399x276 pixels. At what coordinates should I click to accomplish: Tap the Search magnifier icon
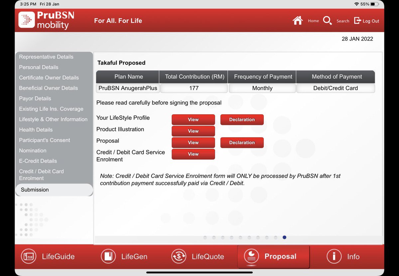point(328,21)
